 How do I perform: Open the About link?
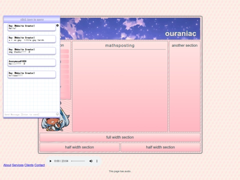8,165
